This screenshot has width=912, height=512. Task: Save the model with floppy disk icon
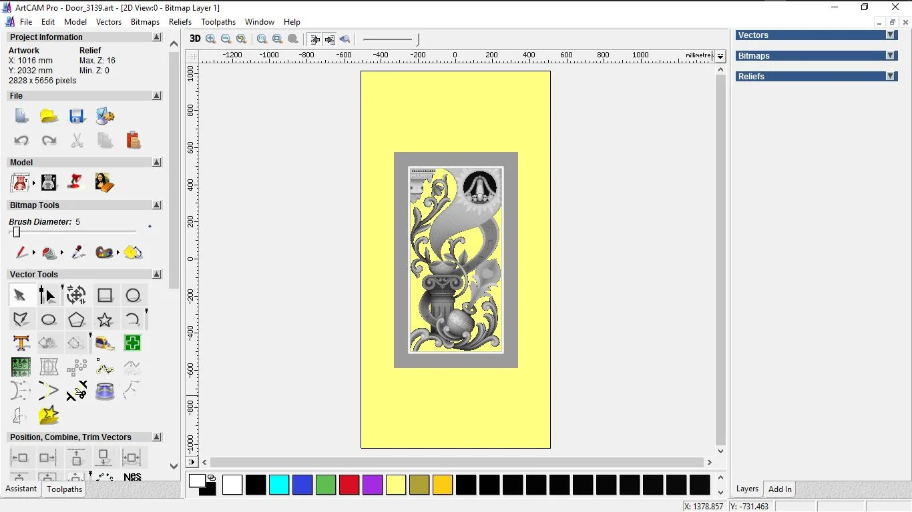click(77, 116)
